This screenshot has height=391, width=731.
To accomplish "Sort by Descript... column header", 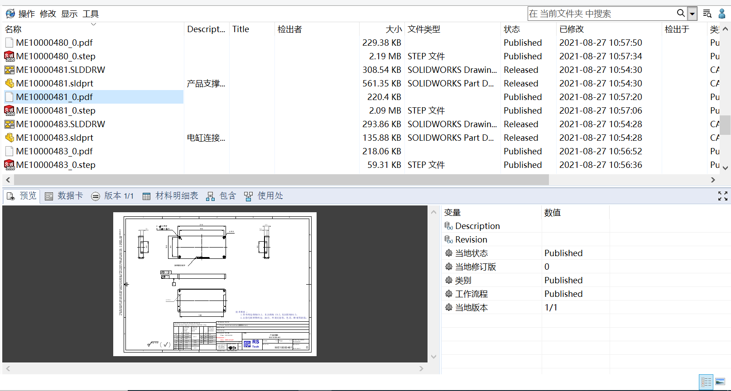I will [x=206, y=29].
